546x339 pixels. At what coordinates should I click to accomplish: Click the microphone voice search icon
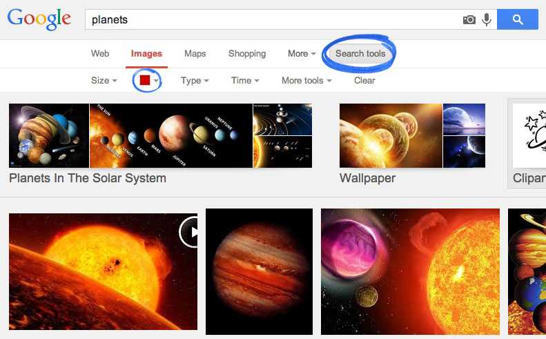(x=487, y=19)
